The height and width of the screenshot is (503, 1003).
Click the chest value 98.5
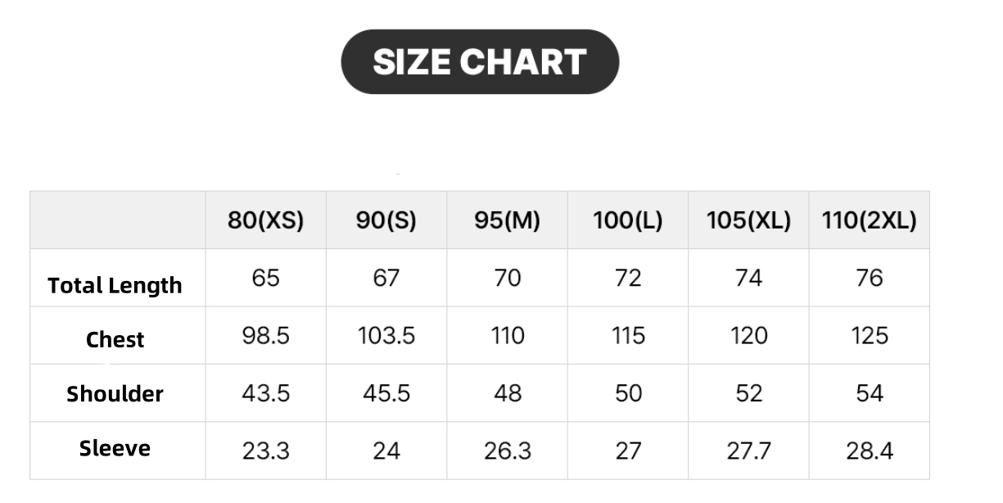point(265,336)
